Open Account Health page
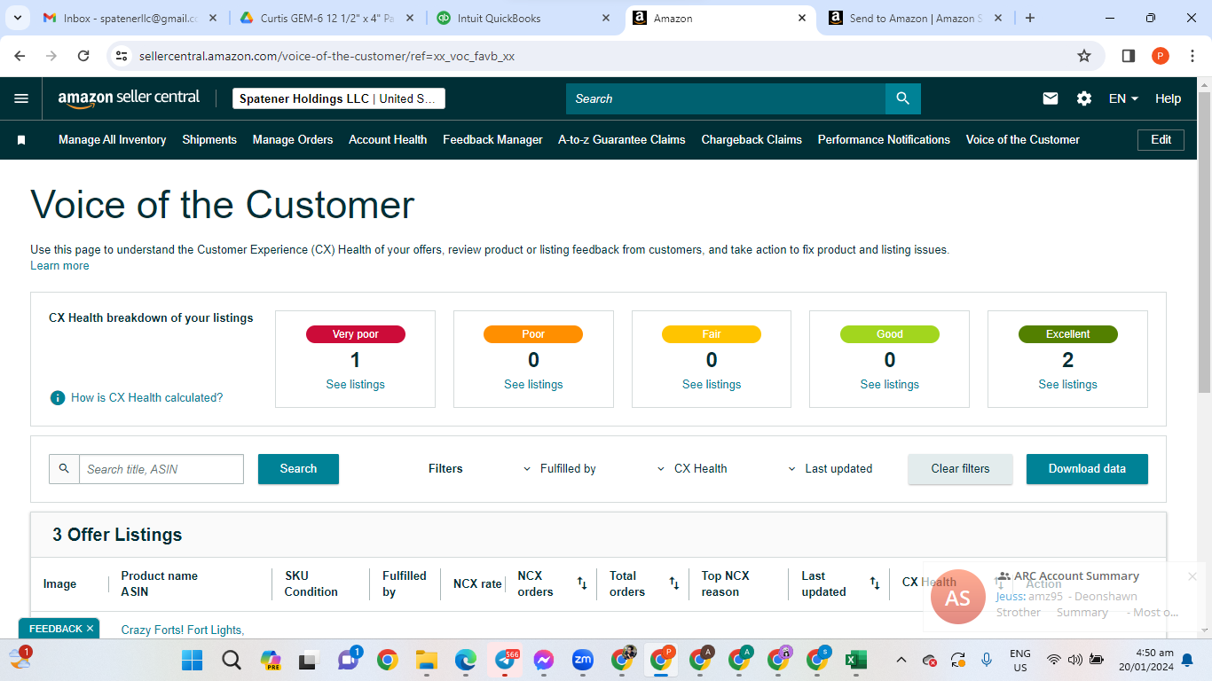The width and height of the screenshot is (1212, 681). pyautogui.click(x=388, y=140)
